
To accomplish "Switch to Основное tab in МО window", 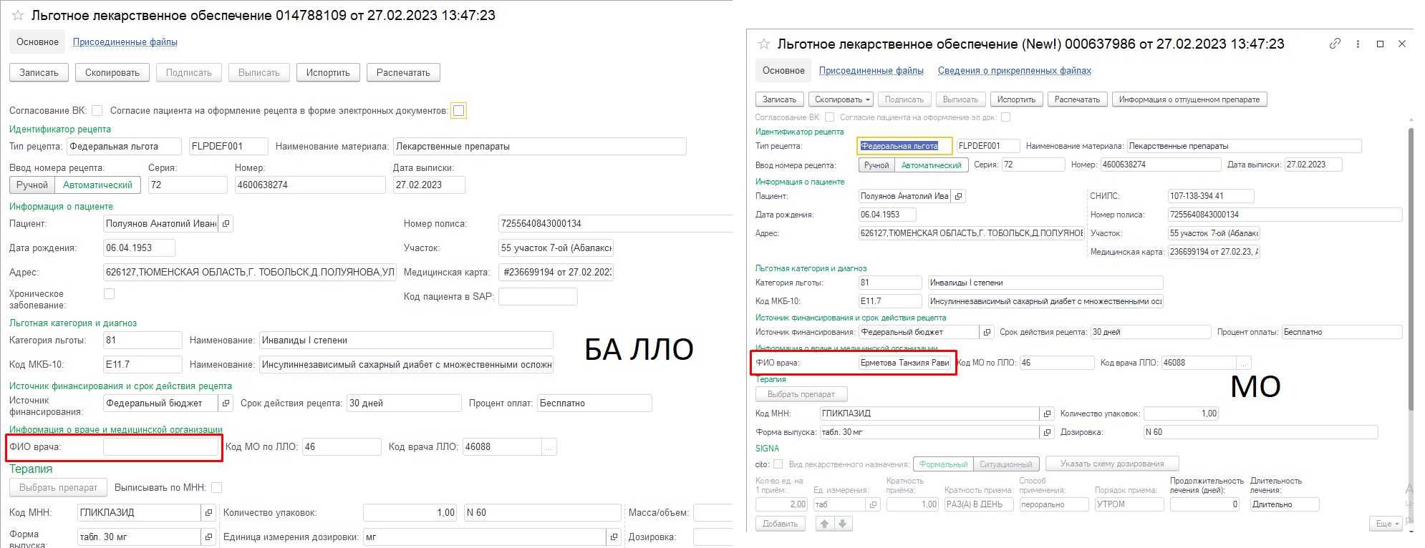I will (783, 71).
